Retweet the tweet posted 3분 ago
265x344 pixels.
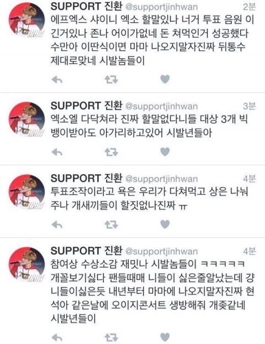click(x=112, y=152)
